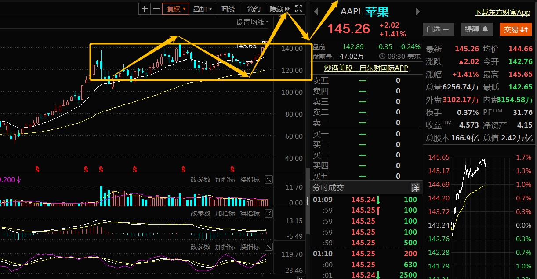The height and width of the screenshot is (279, 537).
Task: Click the 145.65 high label on chart
Action: pos(246,46)
